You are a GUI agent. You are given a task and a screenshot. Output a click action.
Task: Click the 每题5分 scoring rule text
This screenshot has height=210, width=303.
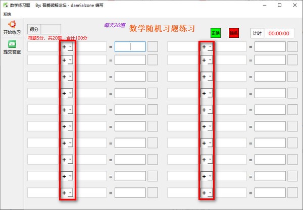pos(58,38)
